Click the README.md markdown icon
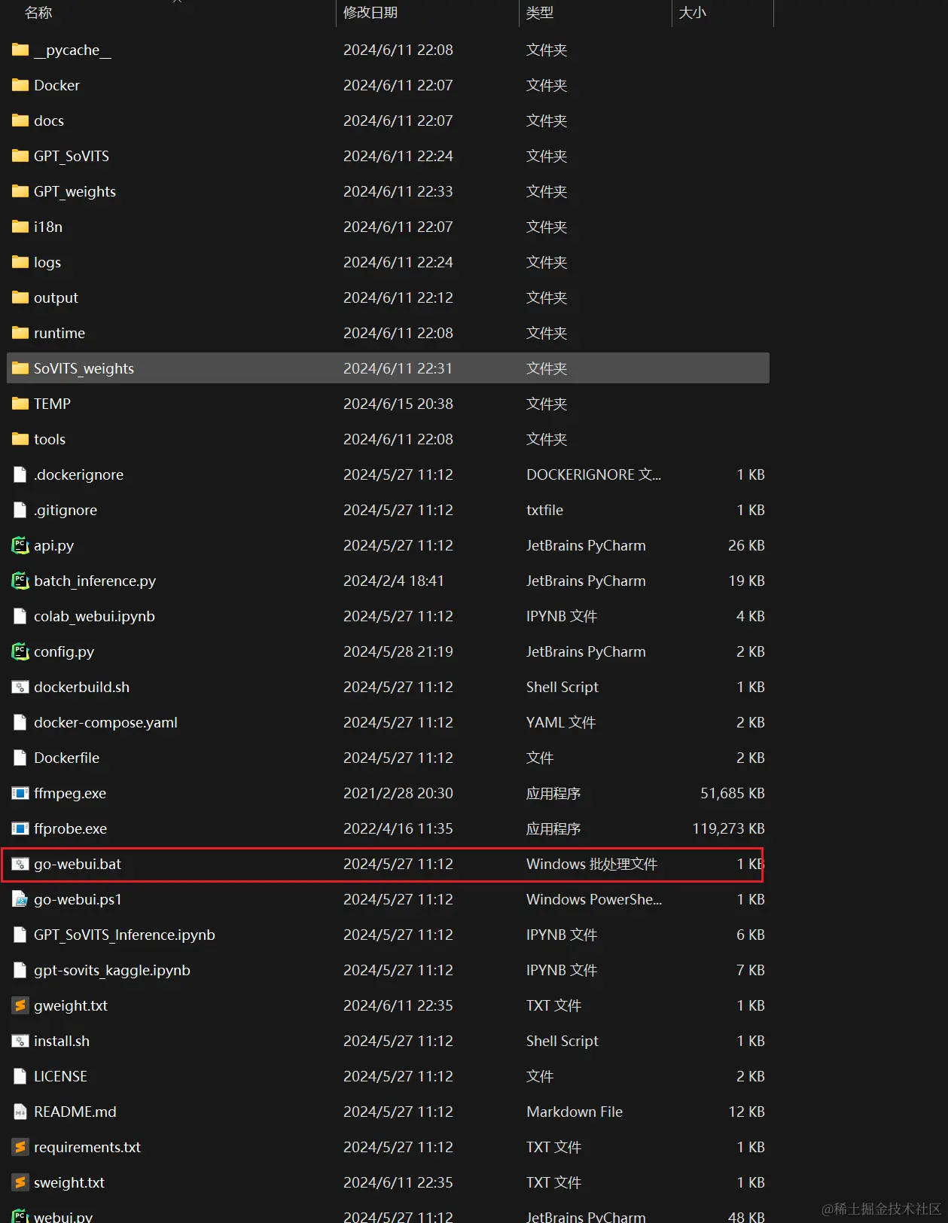The image size is (948, 1223). pyautogui.click(x=20, y=1112)
